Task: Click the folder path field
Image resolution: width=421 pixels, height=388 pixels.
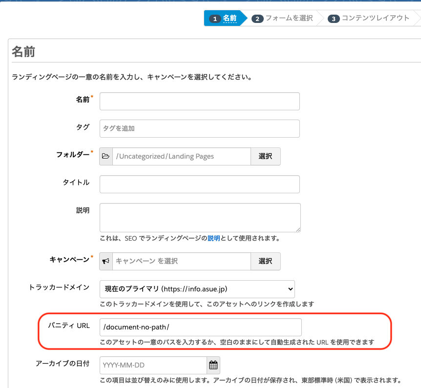Action: (182, 156)
